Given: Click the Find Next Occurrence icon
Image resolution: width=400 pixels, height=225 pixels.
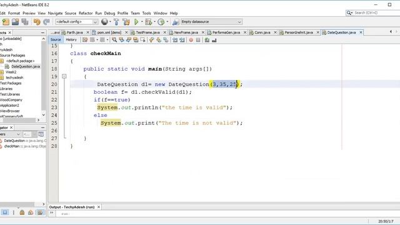Looking at the screenshot, I should [129, 40].
